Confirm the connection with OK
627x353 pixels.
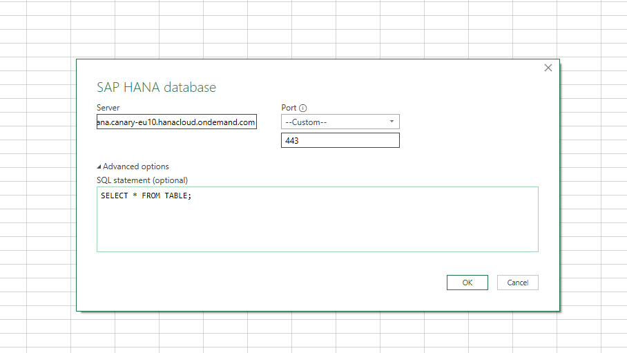click(x=467, y=283)
